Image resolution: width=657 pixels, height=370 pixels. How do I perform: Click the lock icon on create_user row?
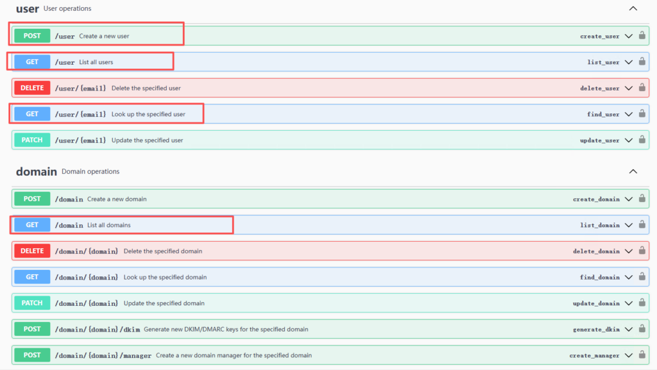(x=642, y=36)
